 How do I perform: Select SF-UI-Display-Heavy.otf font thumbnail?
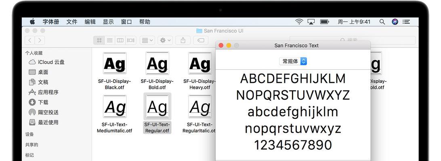(200, 63)
